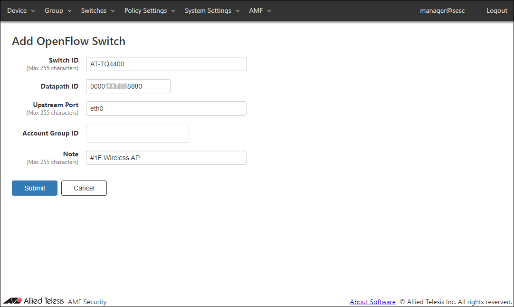
Task: Cancel adding the OpenFlow switch
Action: (x=84, y=188)
